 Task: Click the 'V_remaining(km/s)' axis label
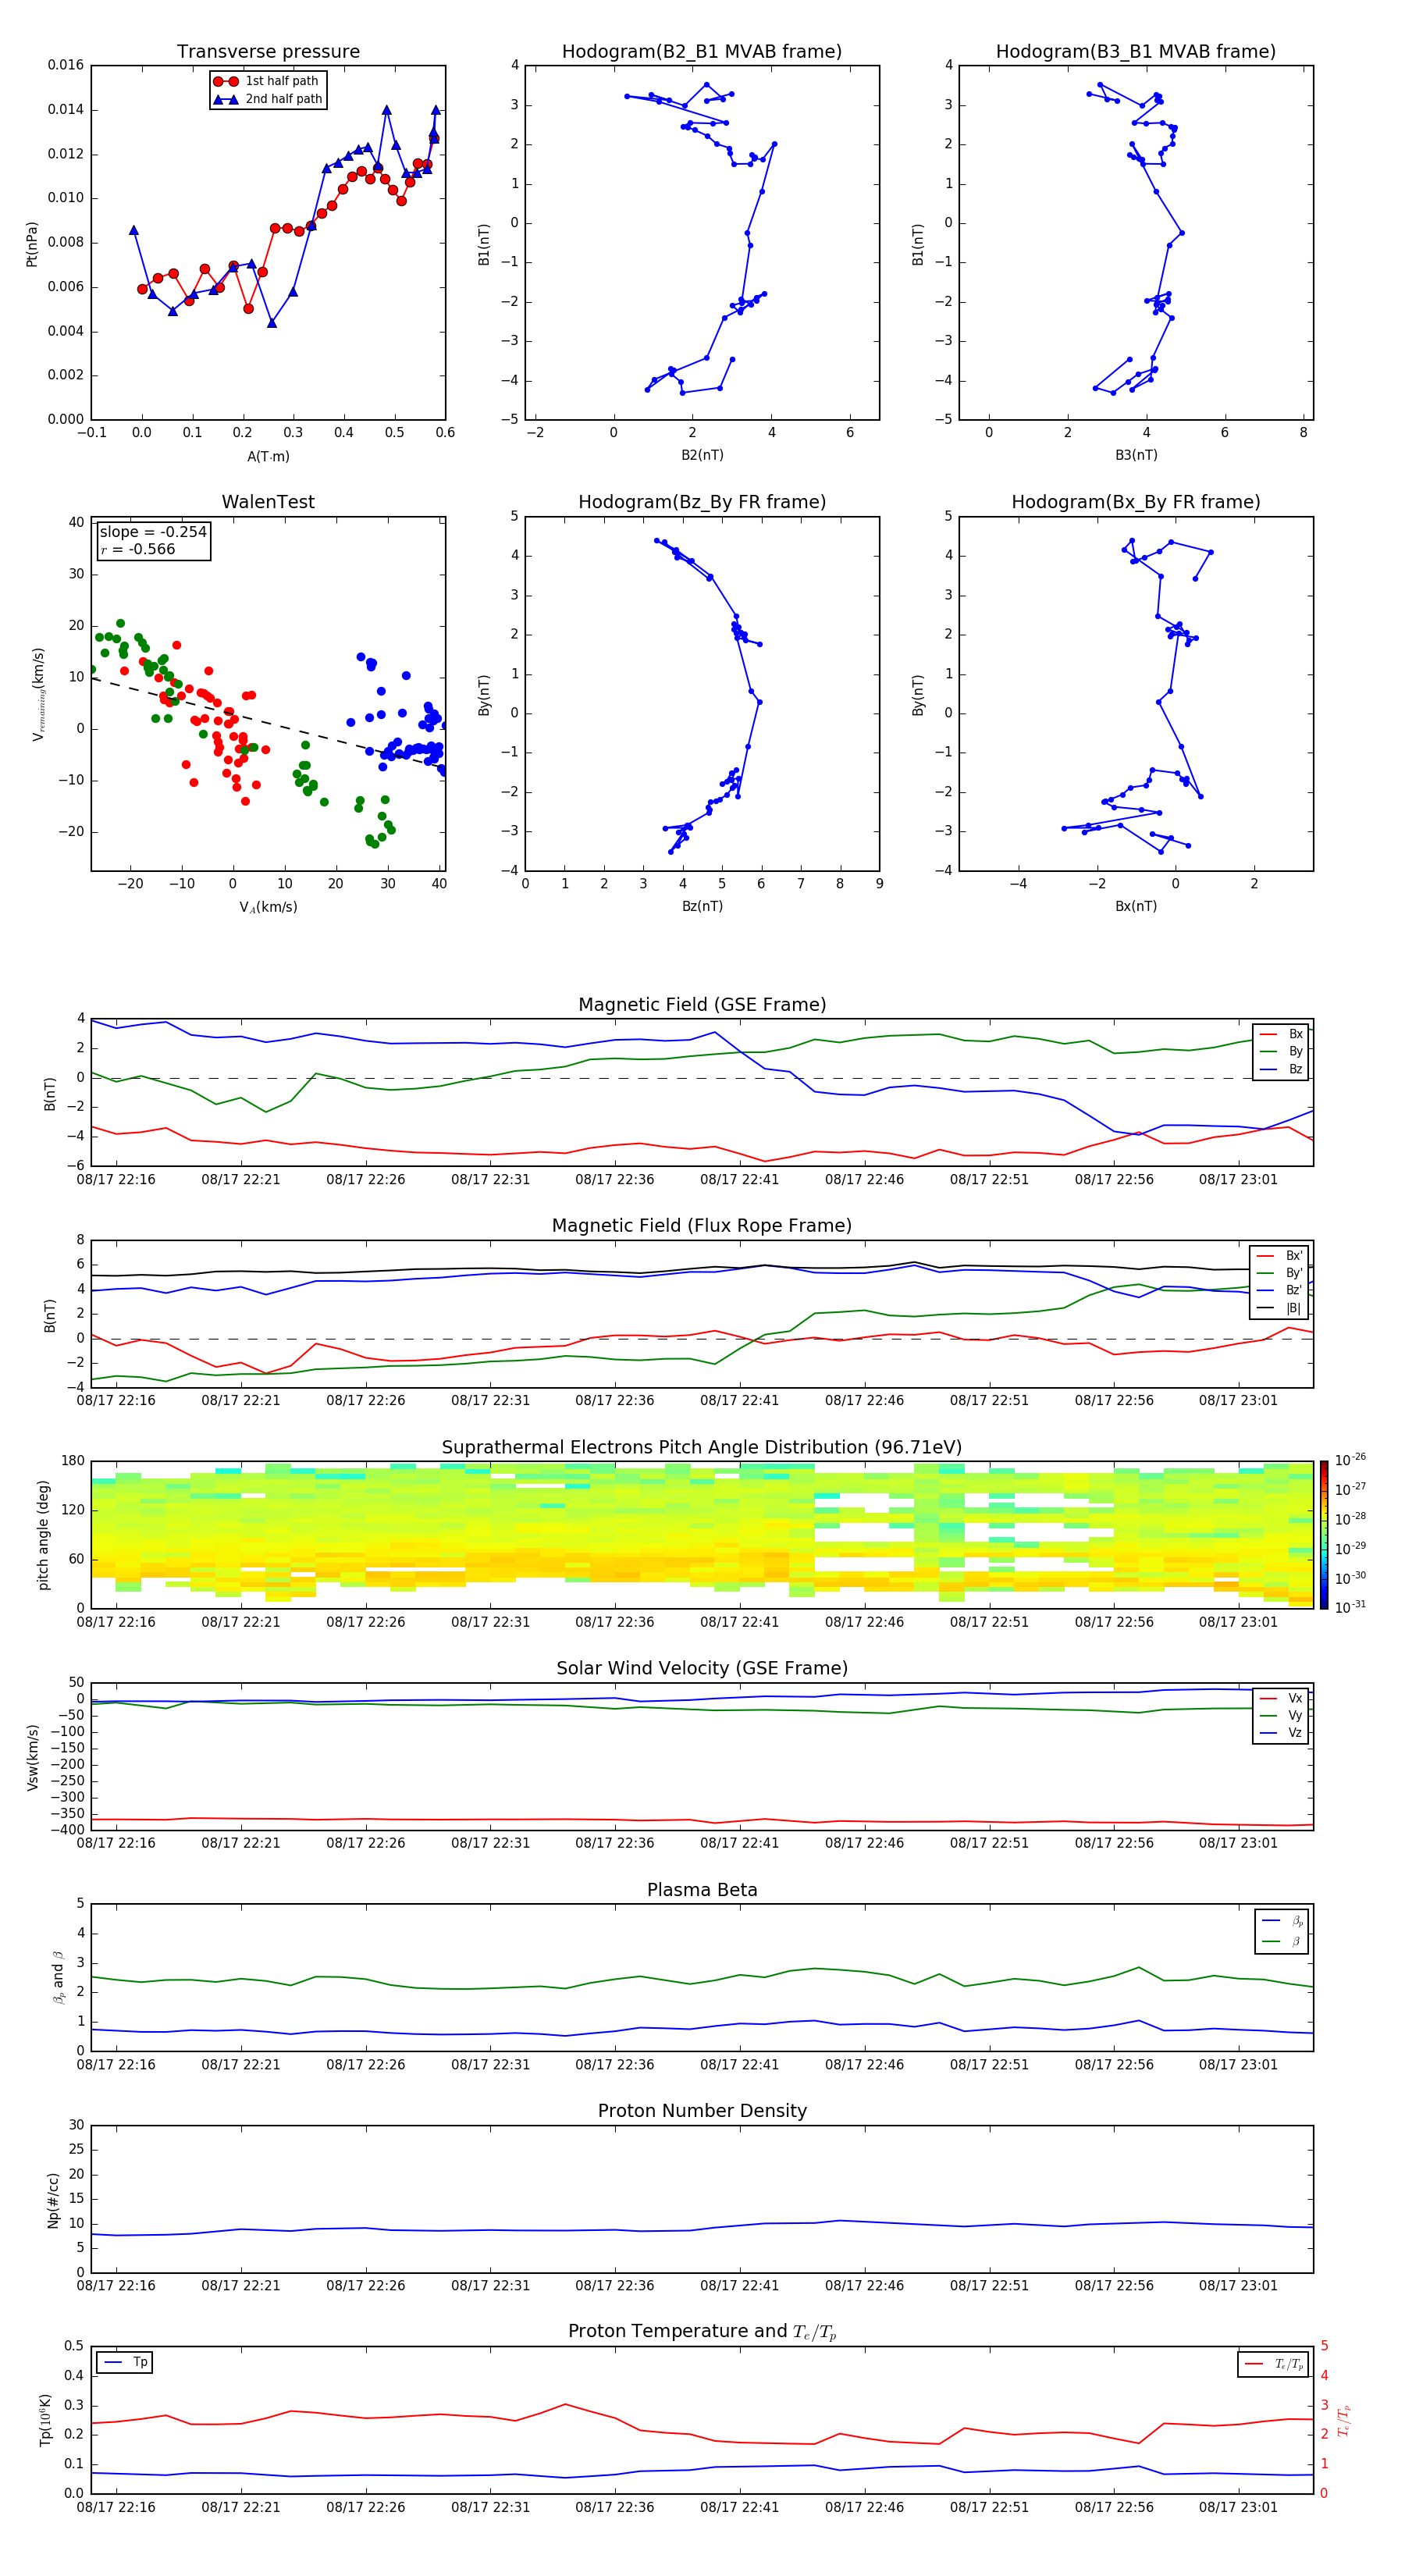(x=38, y=694)
